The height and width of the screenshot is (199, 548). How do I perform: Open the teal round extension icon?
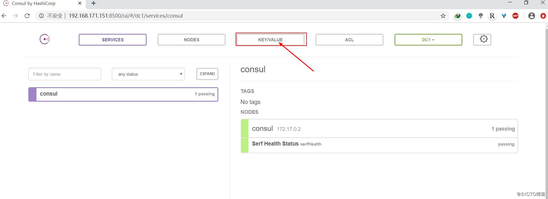pos(469,16)
